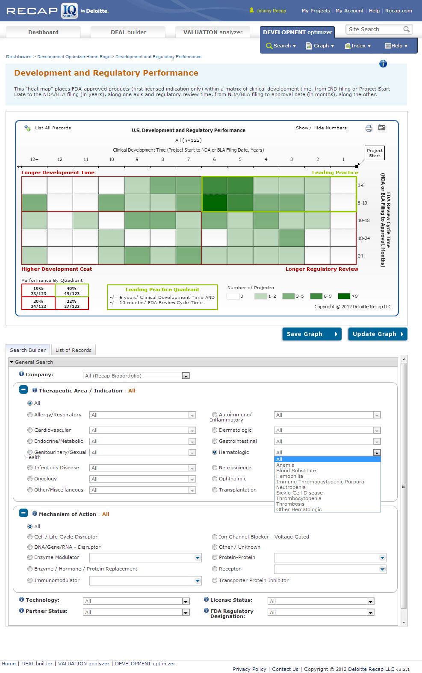Expand the License Status dropdown
Screen dimensions: 422x673
pyautogui.click(x=370, y=601)
